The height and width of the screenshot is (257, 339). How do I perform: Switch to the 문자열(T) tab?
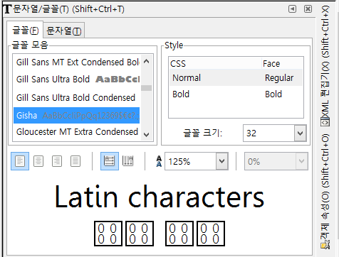pyautogui.click(x=64, y=31)
